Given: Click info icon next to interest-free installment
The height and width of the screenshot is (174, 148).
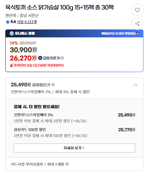Looking at the screenshot, I should pos(67,164).
